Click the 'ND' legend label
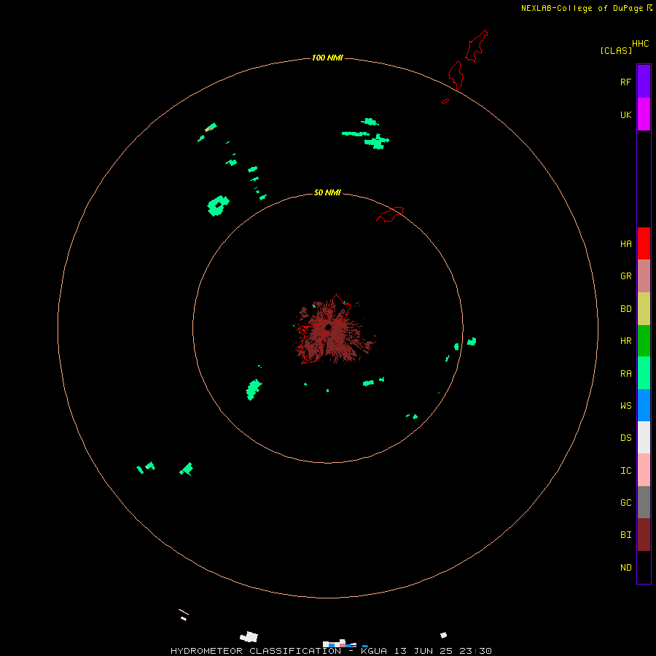Viewport: 656px width, 656px height. [x=625, y=567]
